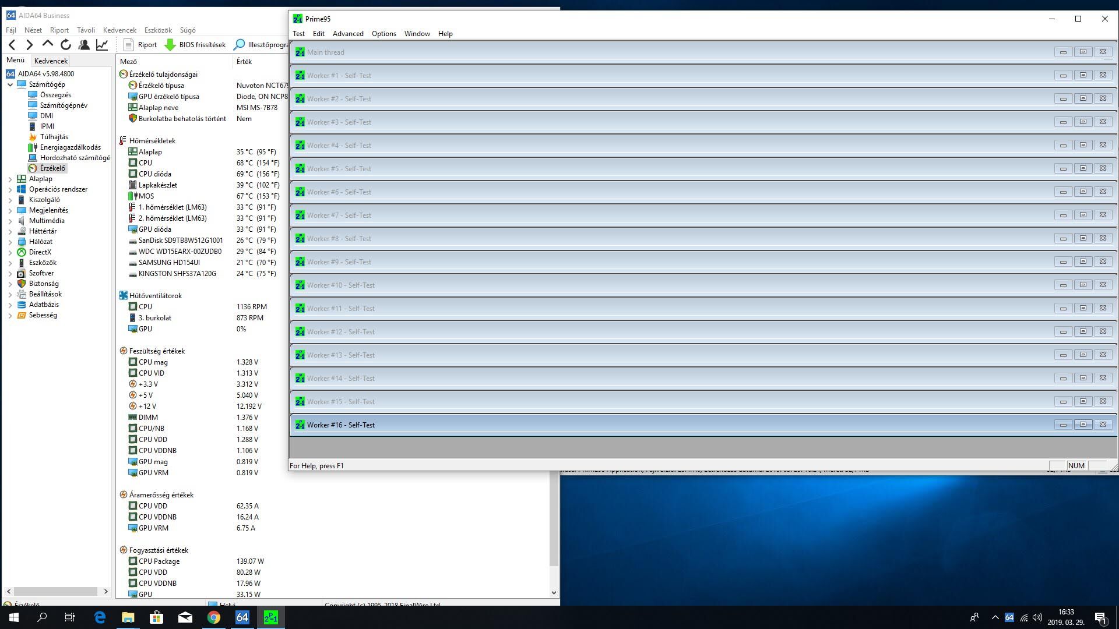Click the vertical scrollbar down arrow
This screenshot has width=1119, height=629.
click(x=554, y=593)
